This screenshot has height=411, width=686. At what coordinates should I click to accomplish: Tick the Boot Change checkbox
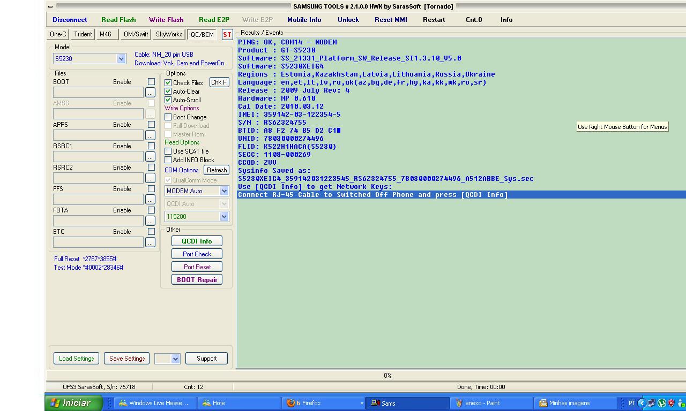pyautogui.click(x=168, y=117)
